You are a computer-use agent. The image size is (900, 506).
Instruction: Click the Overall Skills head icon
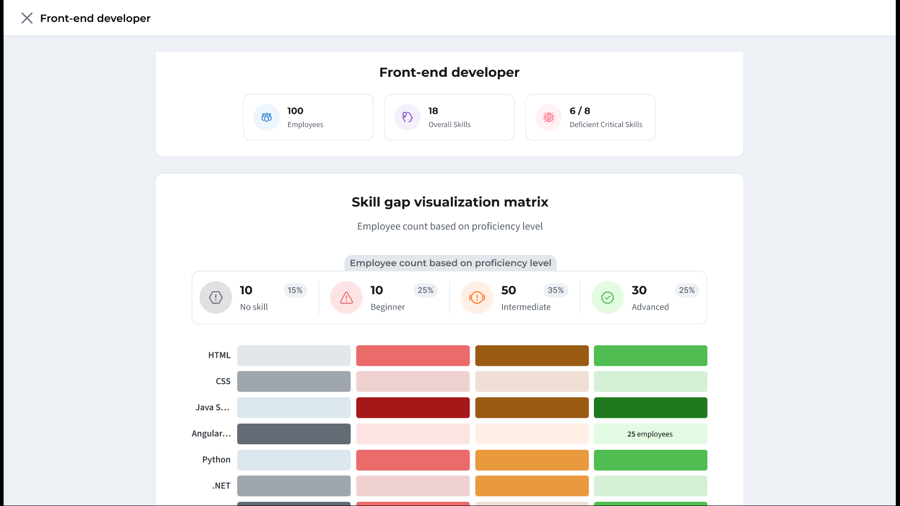tap(407, 117)
